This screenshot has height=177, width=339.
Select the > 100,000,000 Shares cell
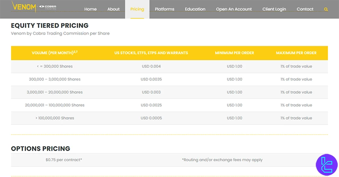[x=55, y=118]
